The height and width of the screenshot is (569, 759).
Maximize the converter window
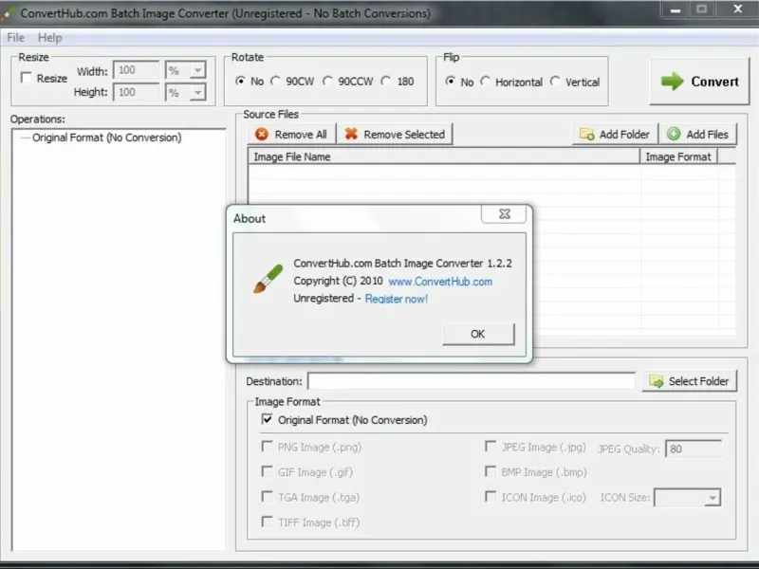701,9
